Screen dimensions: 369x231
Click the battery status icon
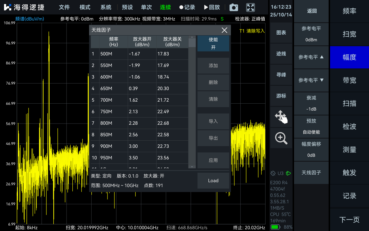[275, 227]
